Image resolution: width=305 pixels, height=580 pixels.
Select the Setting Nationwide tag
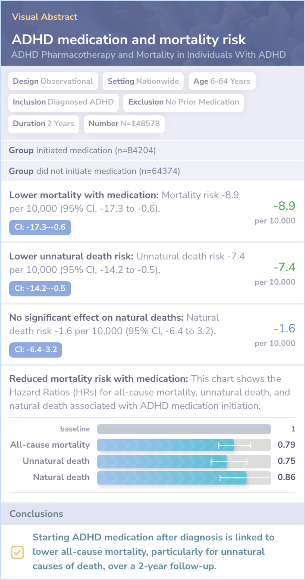tap(143, 81)
